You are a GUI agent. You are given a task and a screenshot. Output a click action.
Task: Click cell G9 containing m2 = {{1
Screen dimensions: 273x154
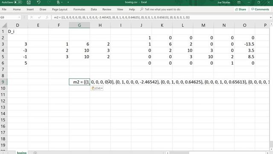tap(79, 82)
